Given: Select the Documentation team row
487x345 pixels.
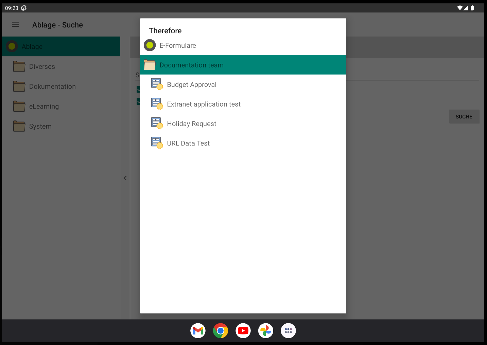Looking at the screenshot, I should click(x=243, y=65).
